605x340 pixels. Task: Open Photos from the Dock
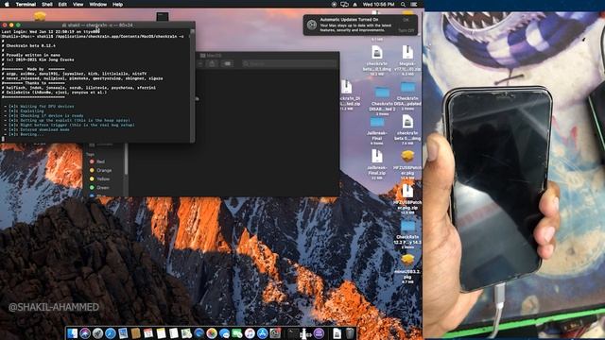(x=212, y=333)
